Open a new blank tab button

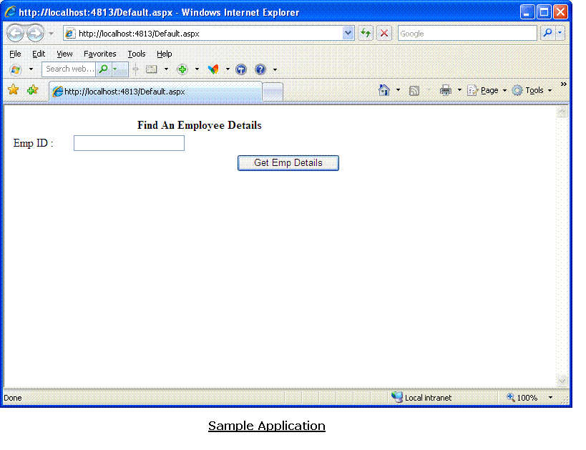coord(273,92)
